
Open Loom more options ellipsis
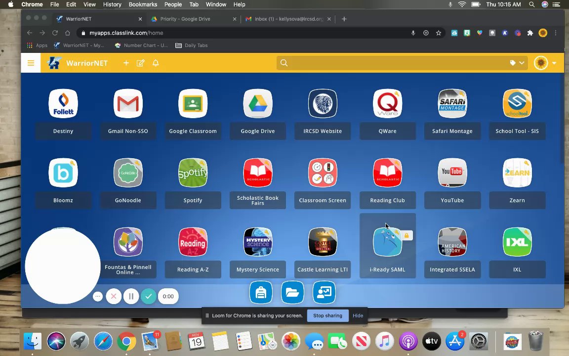click(98, 297)
